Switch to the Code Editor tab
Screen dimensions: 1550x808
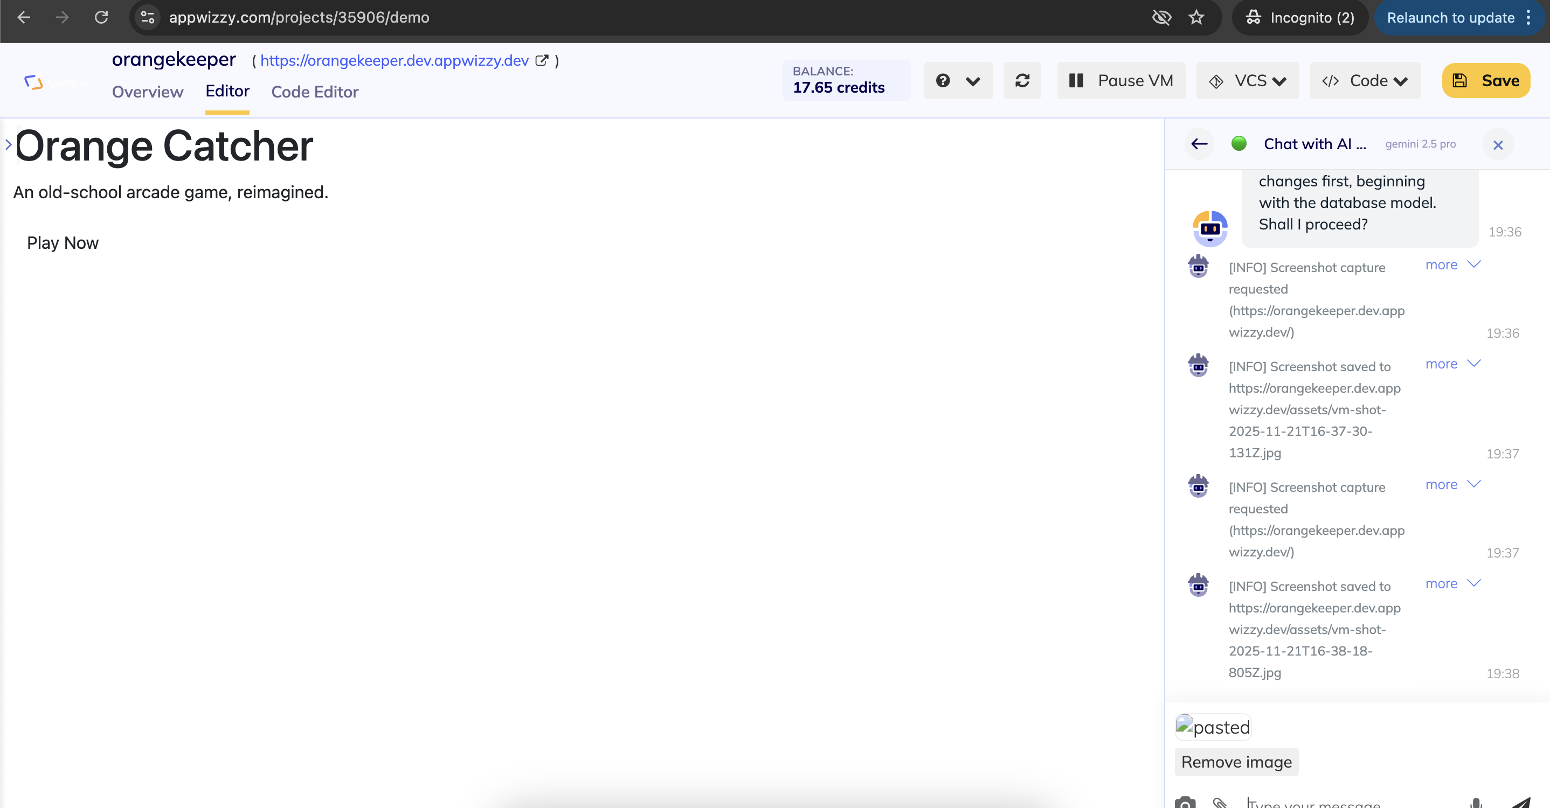[x=315, y=92]
